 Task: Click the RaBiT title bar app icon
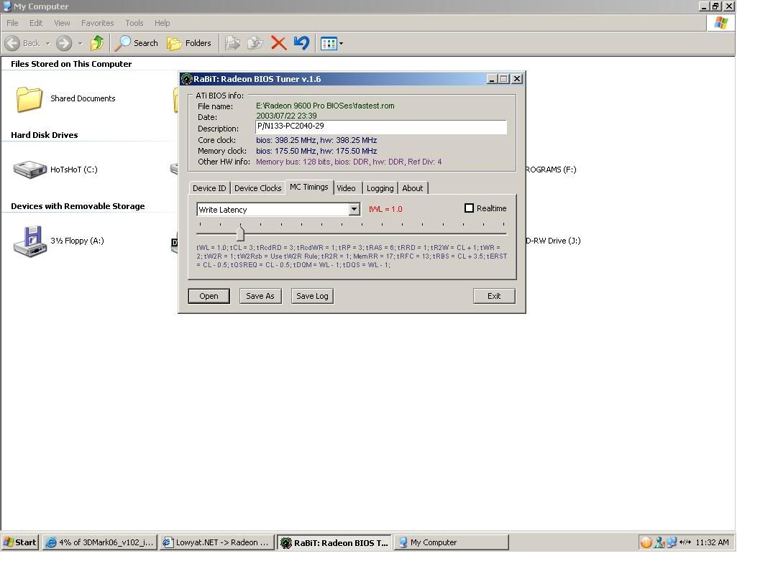click(x=186, y=79)
